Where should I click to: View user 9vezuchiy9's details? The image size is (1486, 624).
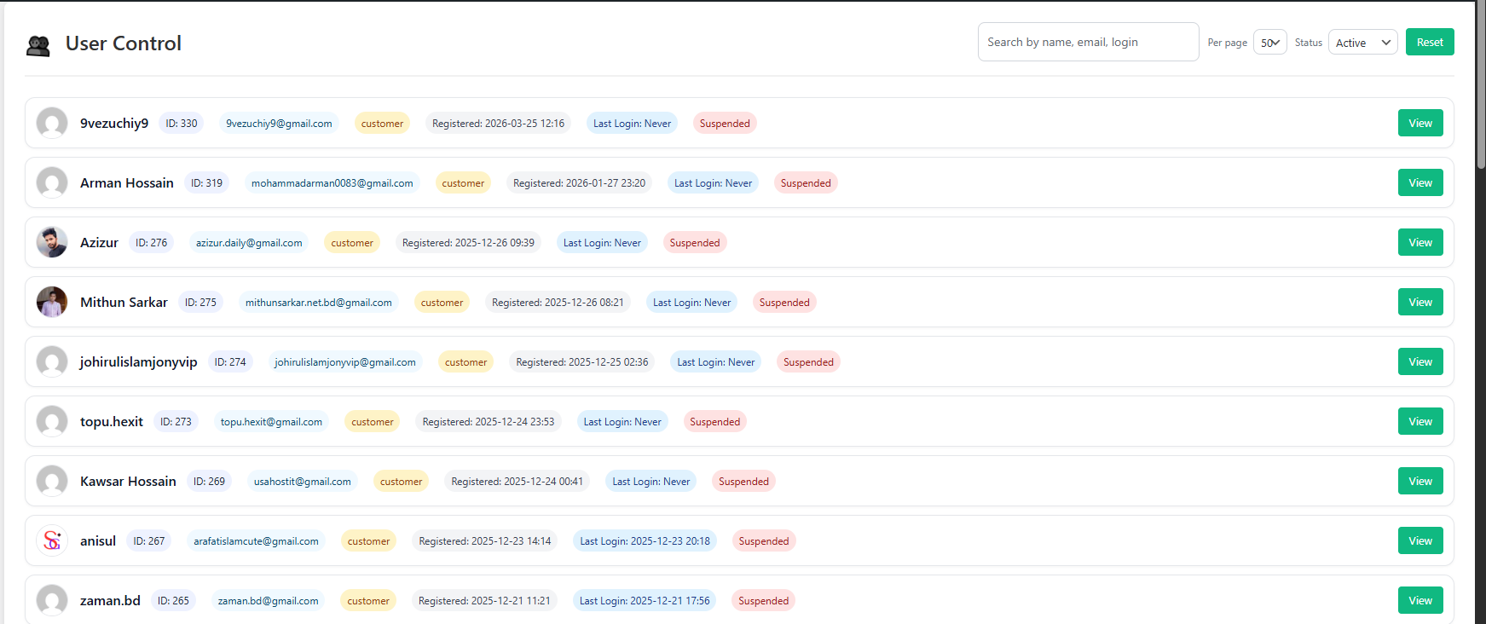click(x=1420, y=123)
